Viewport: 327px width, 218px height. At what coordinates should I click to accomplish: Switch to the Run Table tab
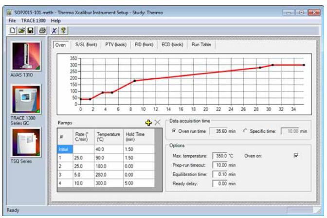pos(201,45)
